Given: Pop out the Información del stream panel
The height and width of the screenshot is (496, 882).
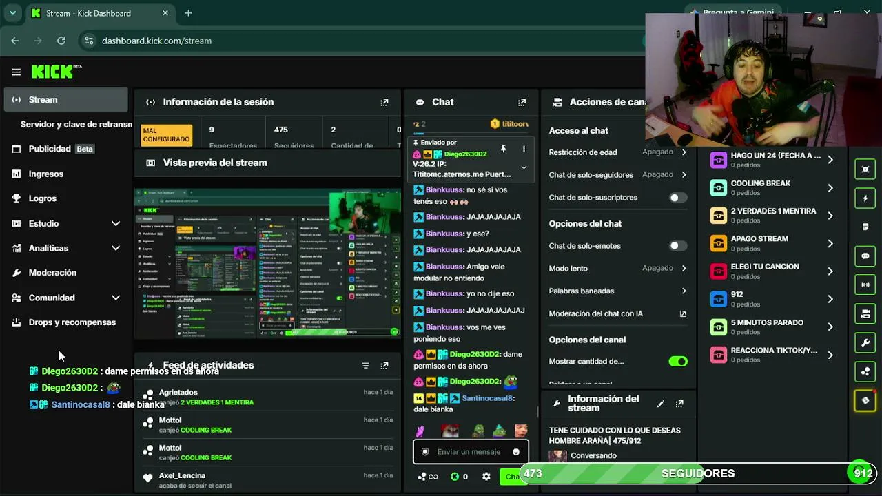Looking at the screenshot, I should coord(679,403).
